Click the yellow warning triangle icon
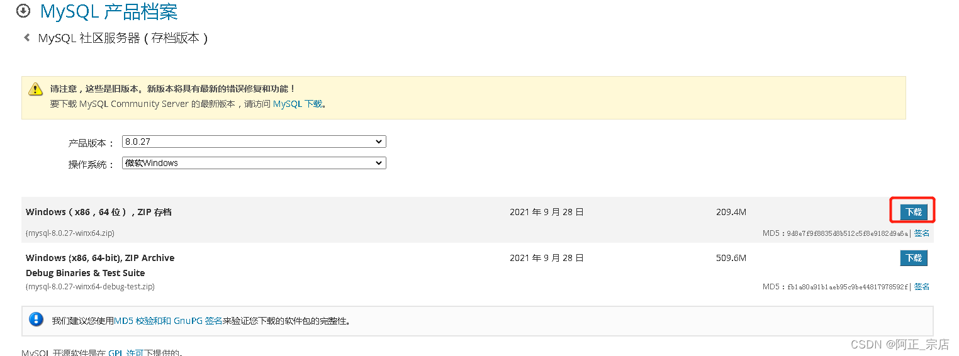Viewport: 959px width, 356px height. (36, 89)
